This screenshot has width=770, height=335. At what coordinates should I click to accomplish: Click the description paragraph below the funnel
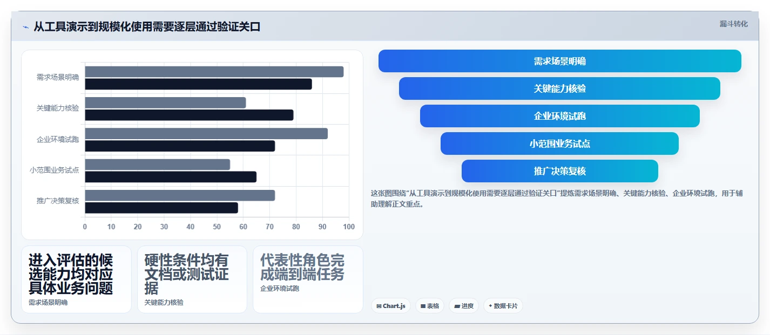click(x=557, y=199)
